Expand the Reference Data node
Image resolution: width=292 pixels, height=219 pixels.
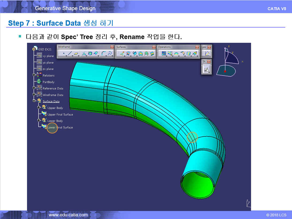[34, 88]
